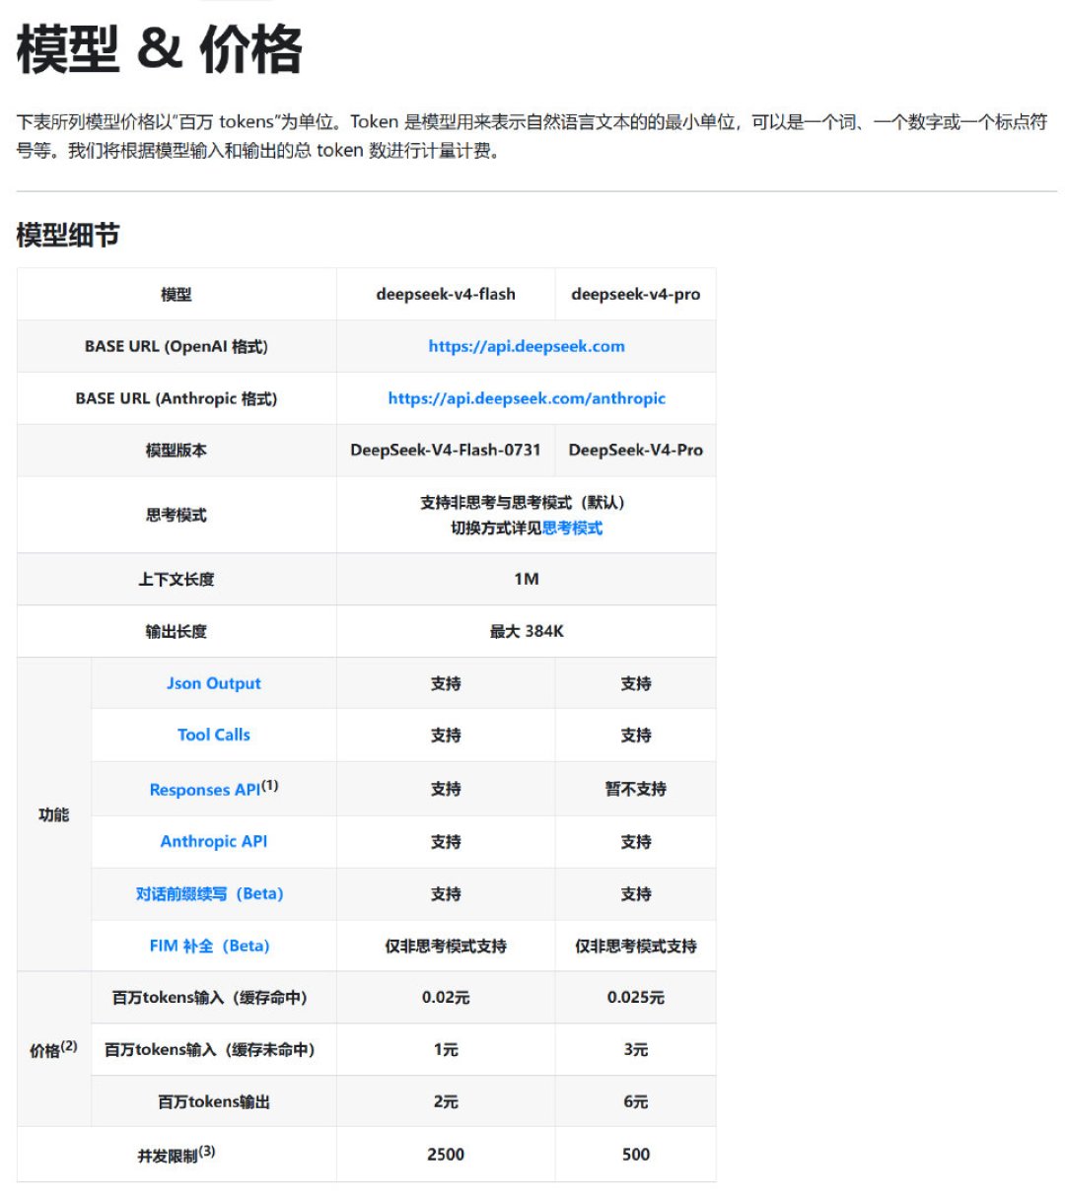
Task: Select pro 支持 cell in Tool Calls row
Action: click(x=636, y=736)
